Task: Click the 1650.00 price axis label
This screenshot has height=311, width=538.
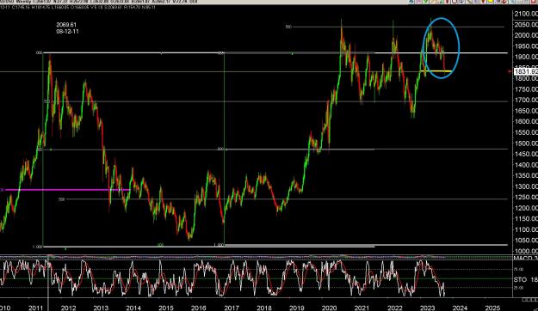Action: (x=526, y=111)
